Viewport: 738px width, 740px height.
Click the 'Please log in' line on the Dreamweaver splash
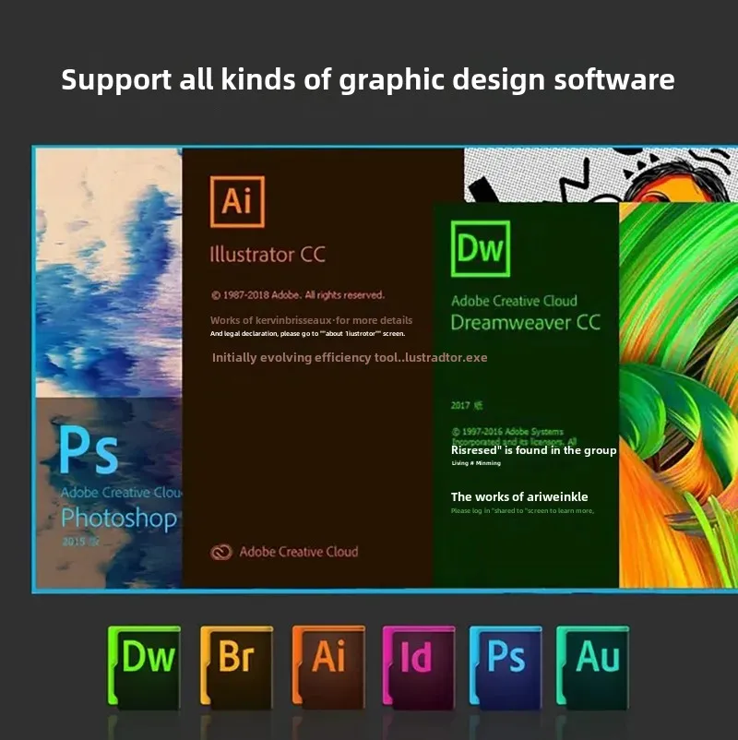click(x=522, y=510)
